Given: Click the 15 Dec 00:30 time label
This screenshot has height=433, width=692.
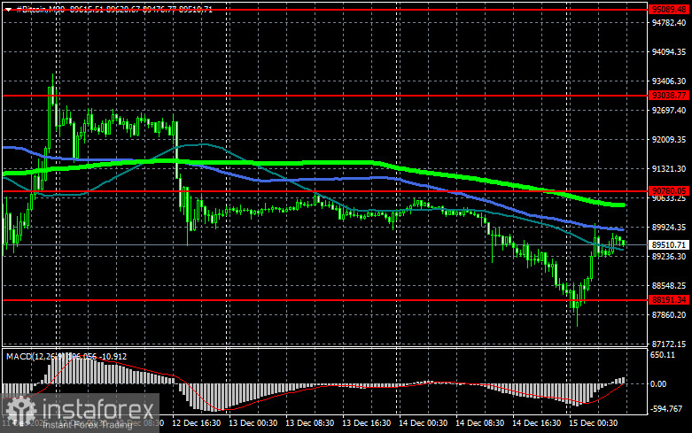Looking at the screenshot, I should pyautogui.click(x=593, y=423).
